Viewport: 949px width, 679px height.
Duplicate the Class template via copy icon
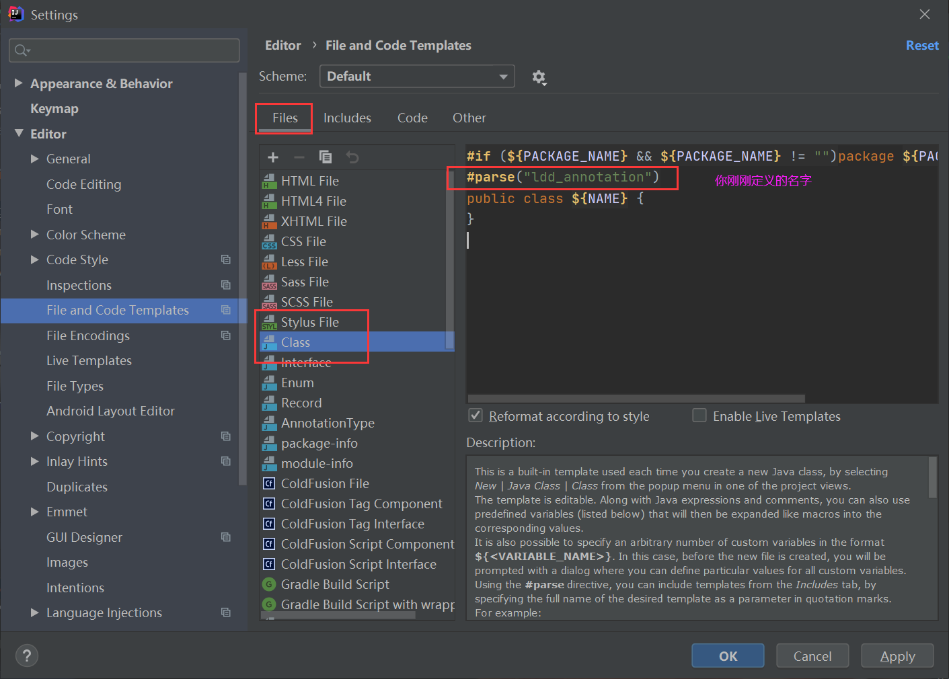[x=326, y=157]
